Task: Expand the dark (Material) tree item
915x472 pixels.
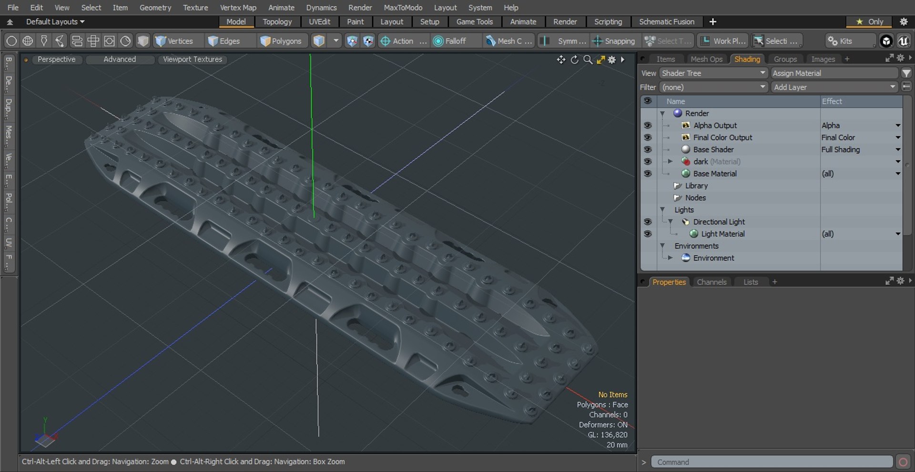Action: coord(670,161)
